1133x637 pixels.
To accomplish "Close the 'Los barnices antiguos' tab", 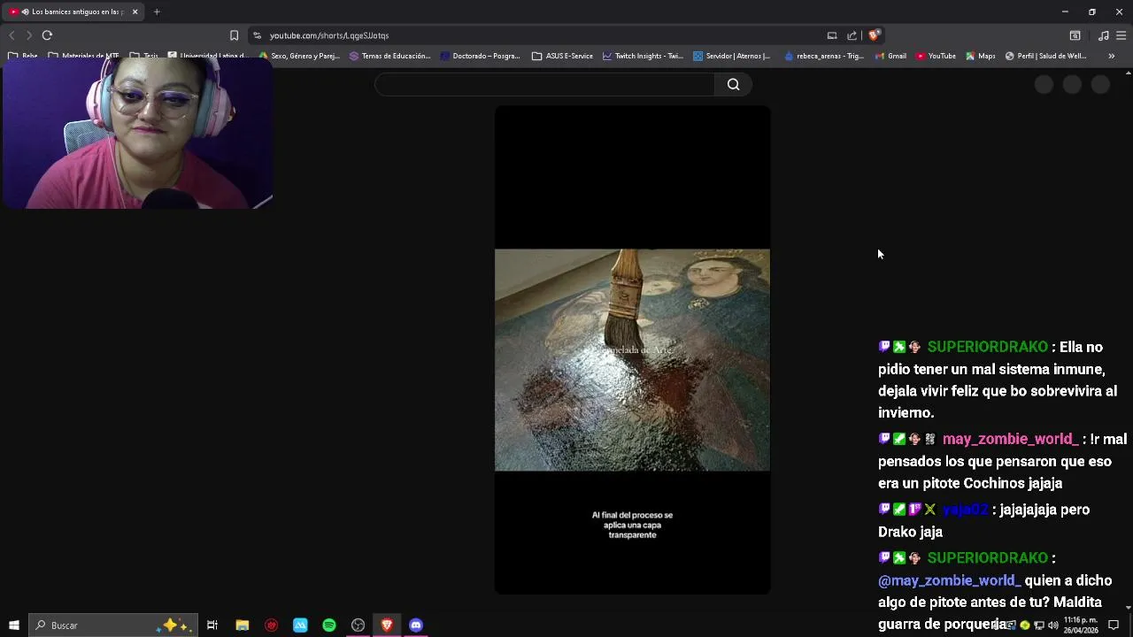I will pyautogui.click(x=135, y=12).
